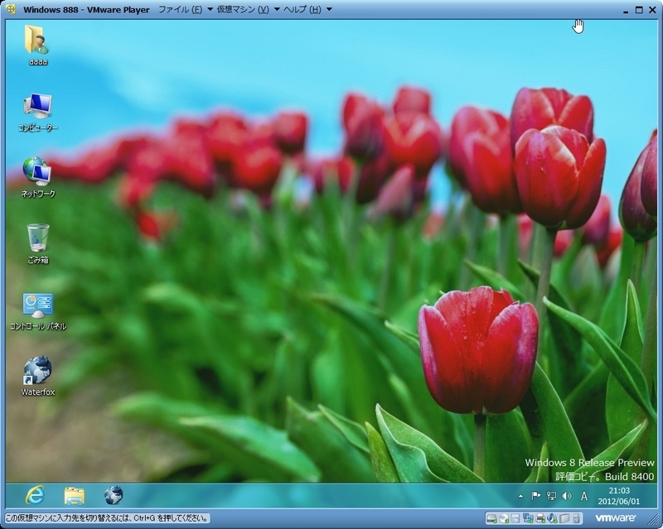This screenshot has width=663, height=529.
Task: Click the CD/DVD drive device status icon
Action: point(504,518)
